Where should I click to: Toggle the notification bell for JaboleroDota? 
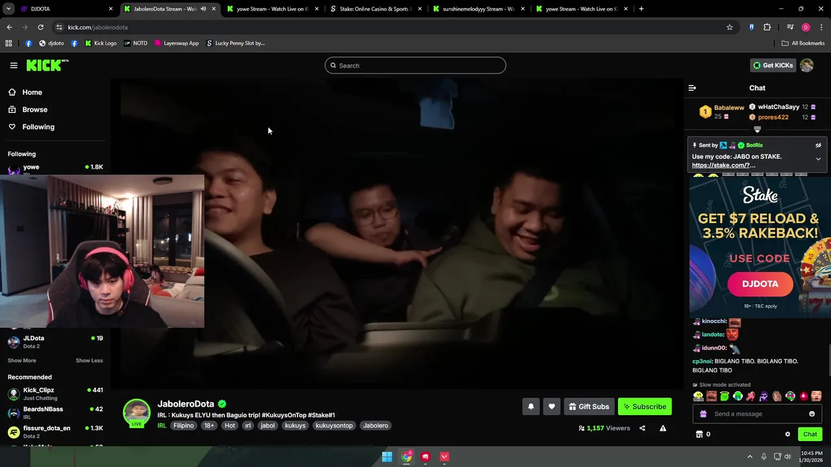530,407
